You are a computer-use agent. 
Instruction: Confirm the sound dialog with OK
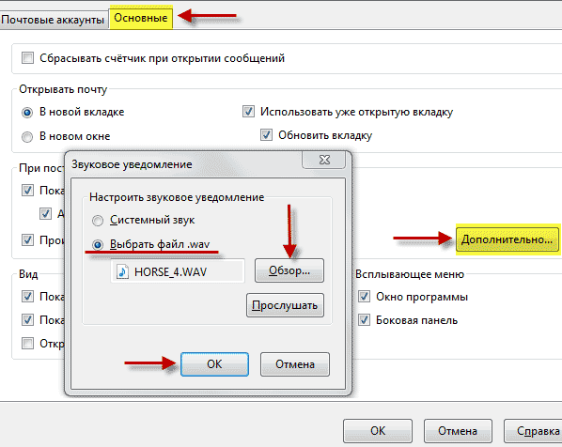pos(214,364)
